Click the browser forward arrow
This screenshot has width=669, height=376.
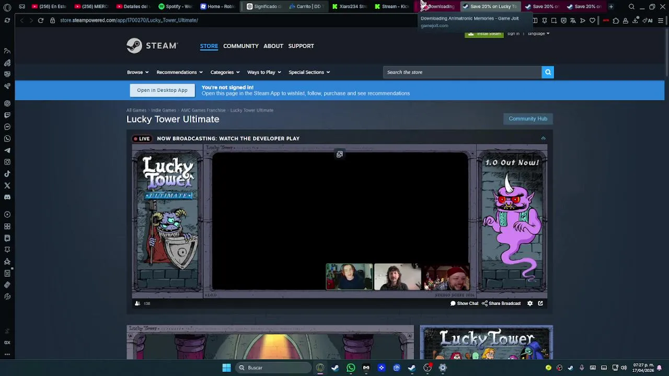tap(31, 20)
